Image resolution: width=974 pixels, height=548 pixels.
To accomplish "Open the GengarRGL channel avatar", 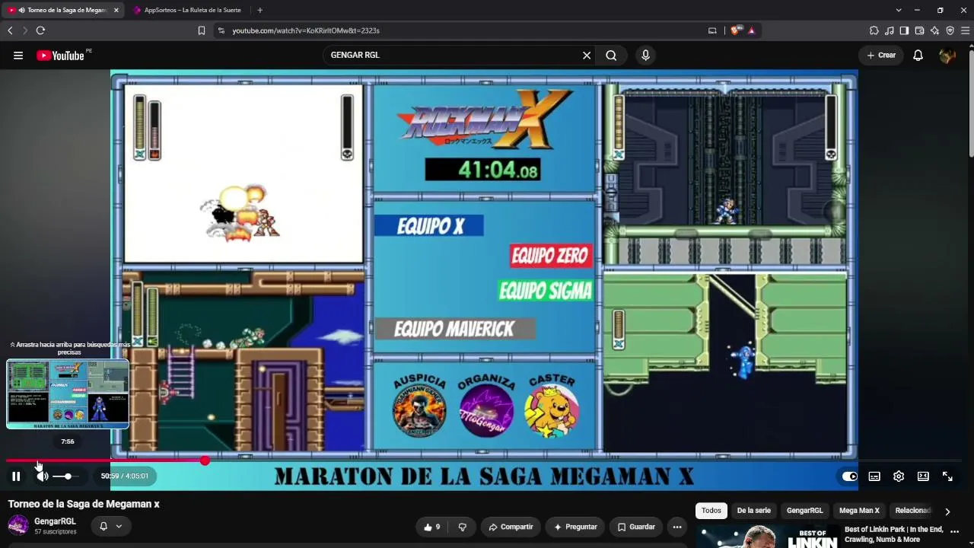I will point(18,525).
